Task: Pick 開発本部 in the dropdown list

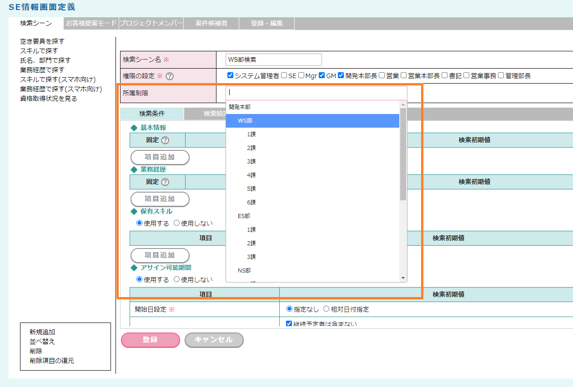Action: point(240,107)
